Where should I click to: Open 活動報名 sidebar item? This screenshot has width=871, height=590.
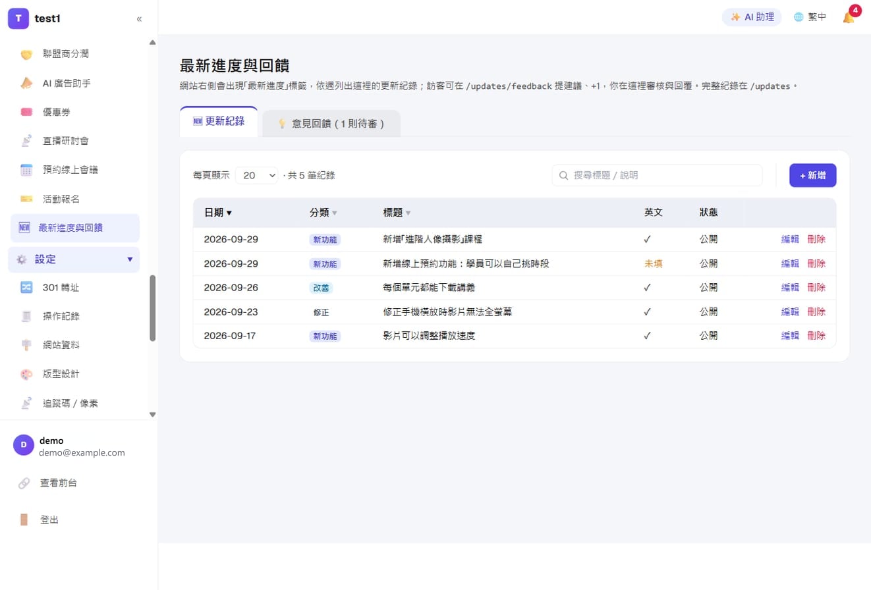click(75, 199)
